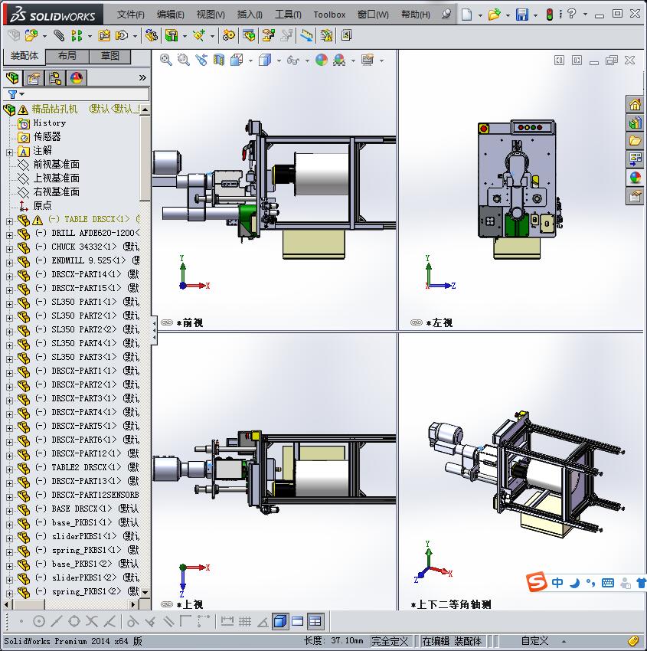Screen dimensions: 647x651
Task: Expand hidden manager tabs with double chevron
Action: (142, 77)
